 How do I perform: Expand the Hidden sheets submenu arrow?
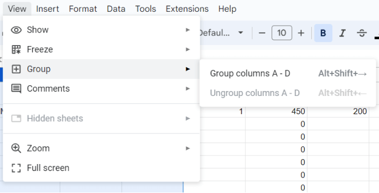pos(188,118)
